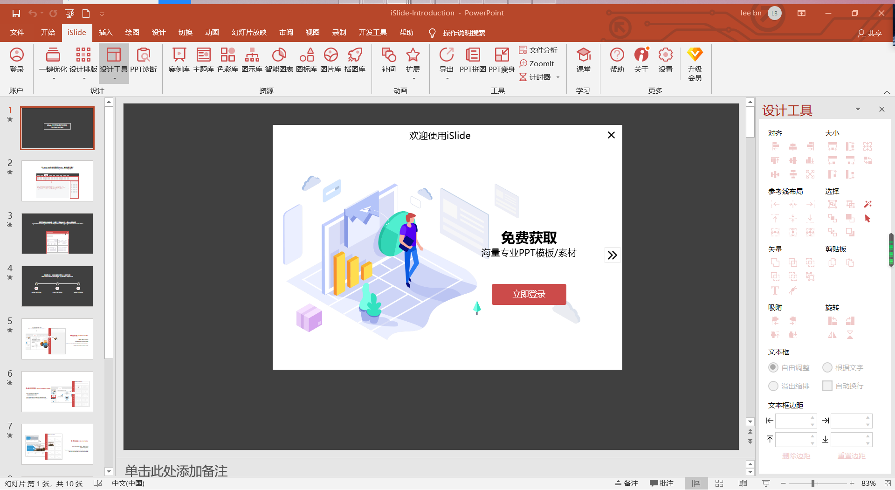This screenshot has width=895, height=490.
Task: Open the PPT瘦身 tool
Action: [x=502, y=61]
